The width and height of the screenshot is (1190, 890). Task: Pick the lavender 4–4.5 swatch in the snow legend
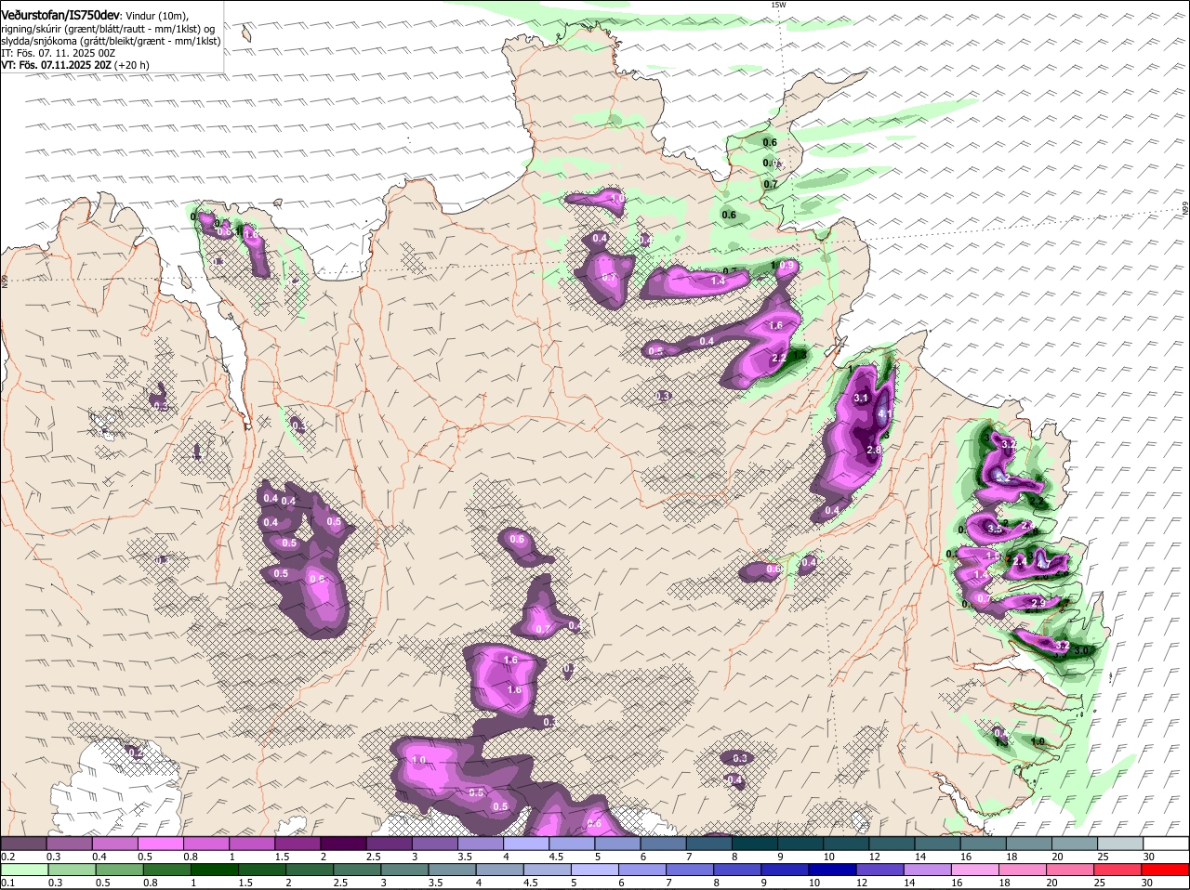pos(525,844)
